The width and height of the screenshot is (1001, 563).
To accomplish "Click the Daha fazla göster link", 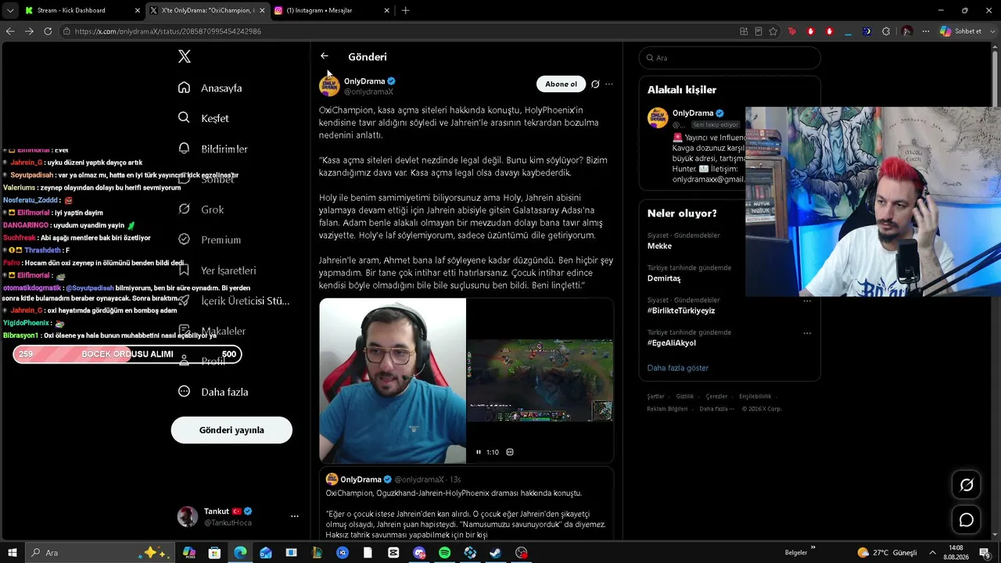I will pos(678,368).
